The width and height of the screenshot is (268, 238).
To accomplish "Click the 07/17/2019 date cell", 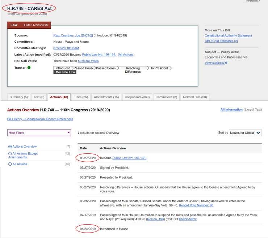I will tap(88, 215).
